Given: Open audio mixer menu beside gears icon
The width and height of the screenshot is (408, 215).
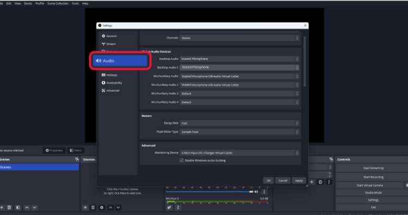Looking at the screenshot, I should pos(178,207).
